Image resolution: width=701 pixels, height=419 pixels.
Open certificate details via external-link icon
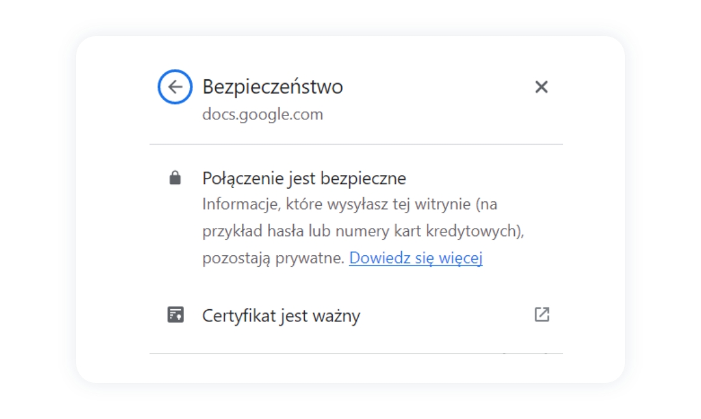click(541, 314)
